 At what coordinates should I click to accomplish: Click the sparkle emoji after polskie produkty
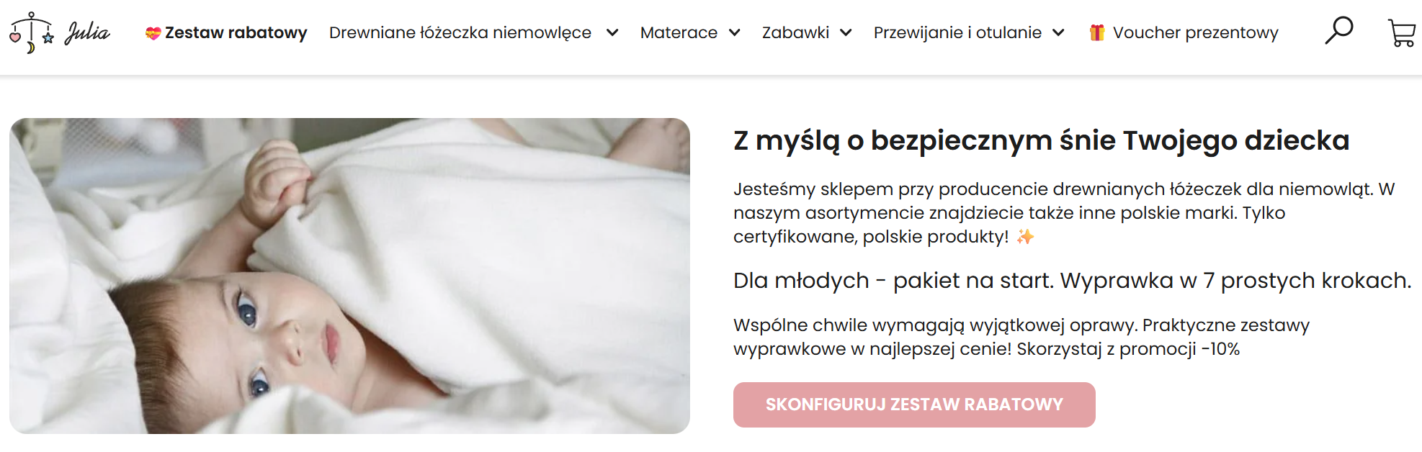tap(1025, 237)
